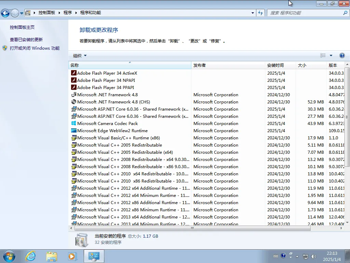This screenshot has width=350, height=263.
Task: Click the 总大小: 1.17 GB status text
Action: [143, 236]
